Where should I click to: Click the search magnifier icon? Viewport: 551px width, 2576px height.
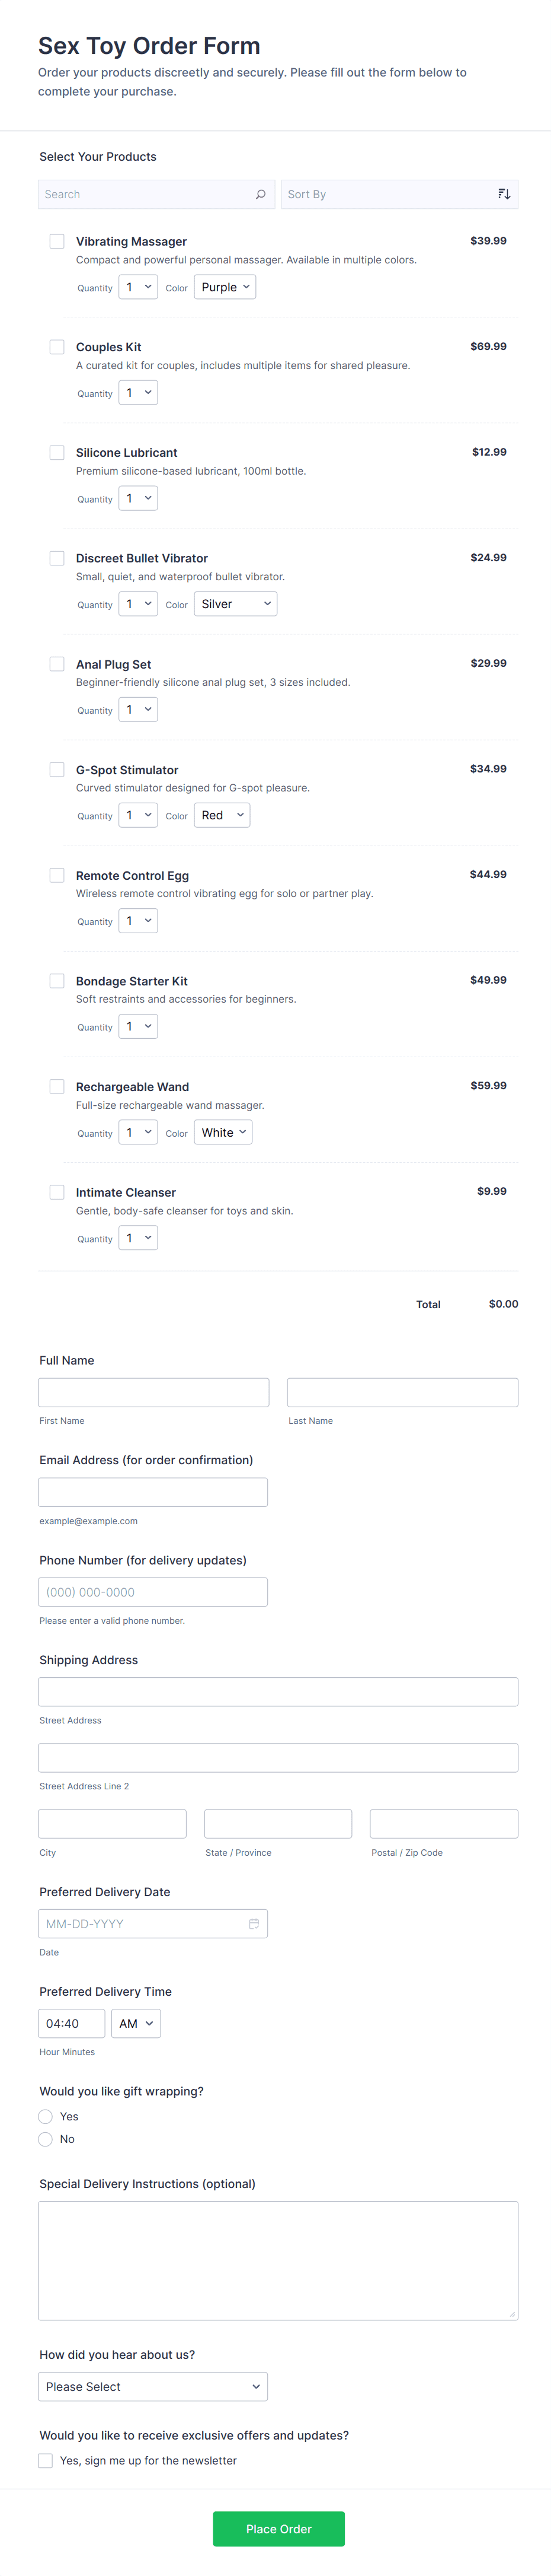(261, 194)
